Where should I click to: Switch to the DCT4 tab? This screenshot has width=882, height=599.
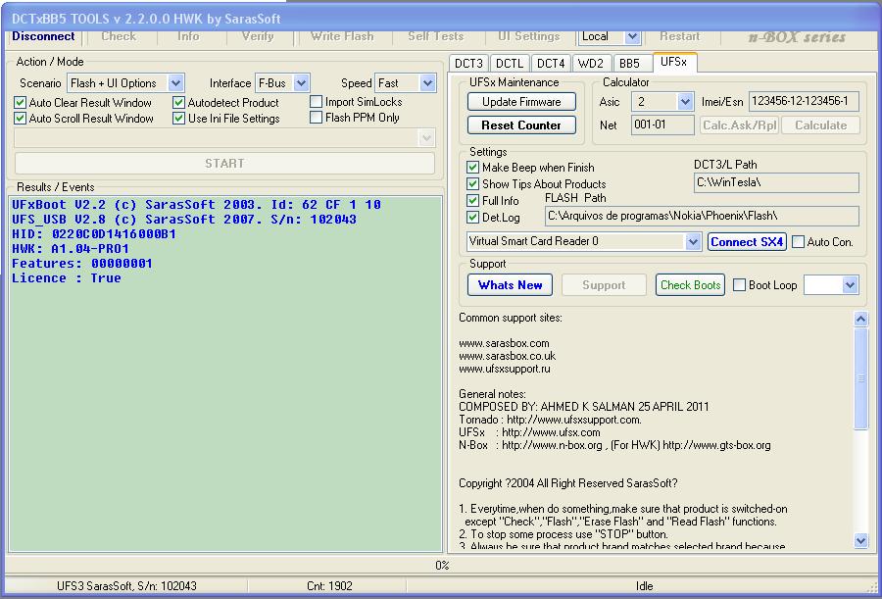pos(551,63)
